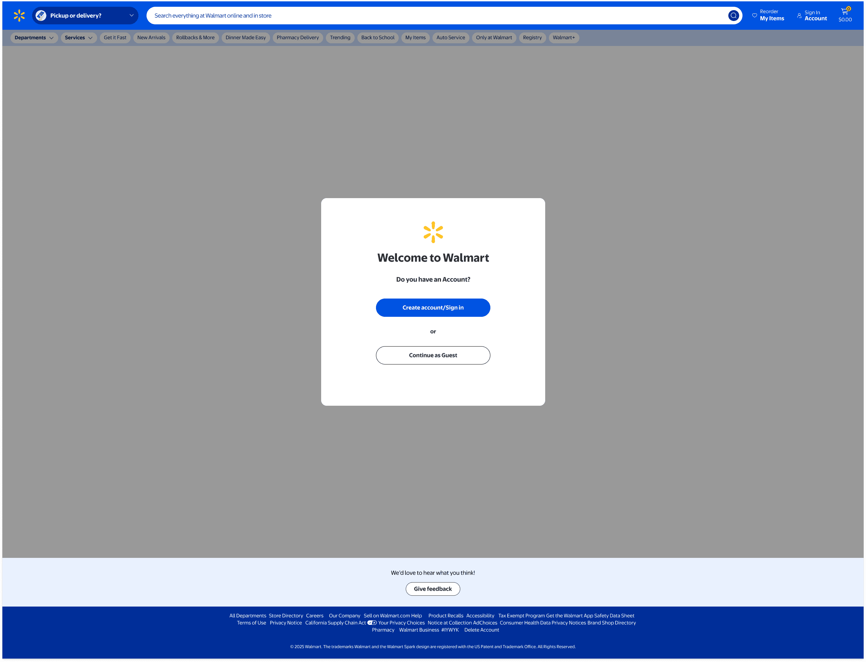Click the Walmart spark logo in dialog
Screen dimensions: 866x662
433,232
